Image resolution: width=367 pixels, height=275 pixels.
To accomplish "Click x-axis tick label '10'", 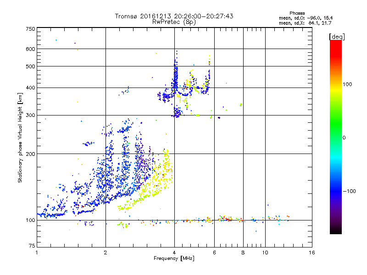I will pos(265,253).
